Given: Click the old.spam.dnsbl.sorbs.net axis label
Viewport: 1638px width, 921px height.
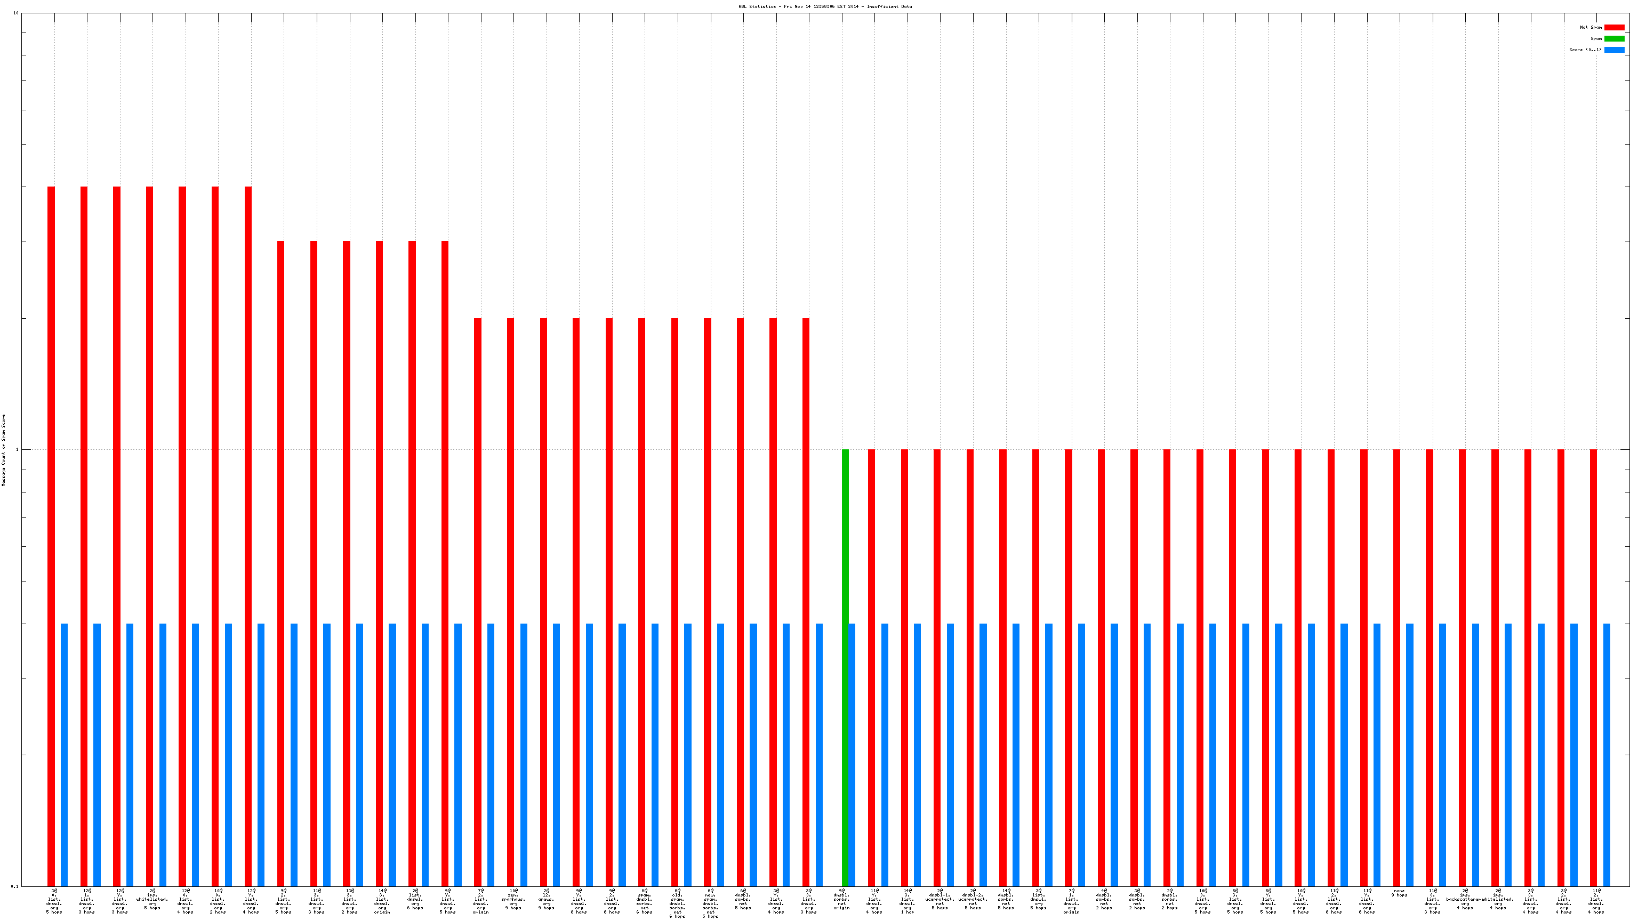Looking at the screenshot, I should [677, 903].
